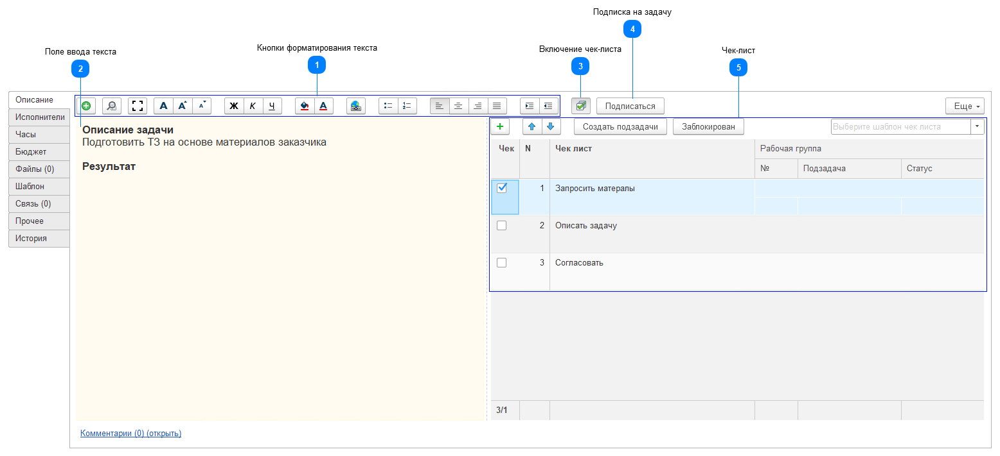Apply underline formatting (Ч)
The width and height of the screenshot is (1000, 456).
point(272,106)
